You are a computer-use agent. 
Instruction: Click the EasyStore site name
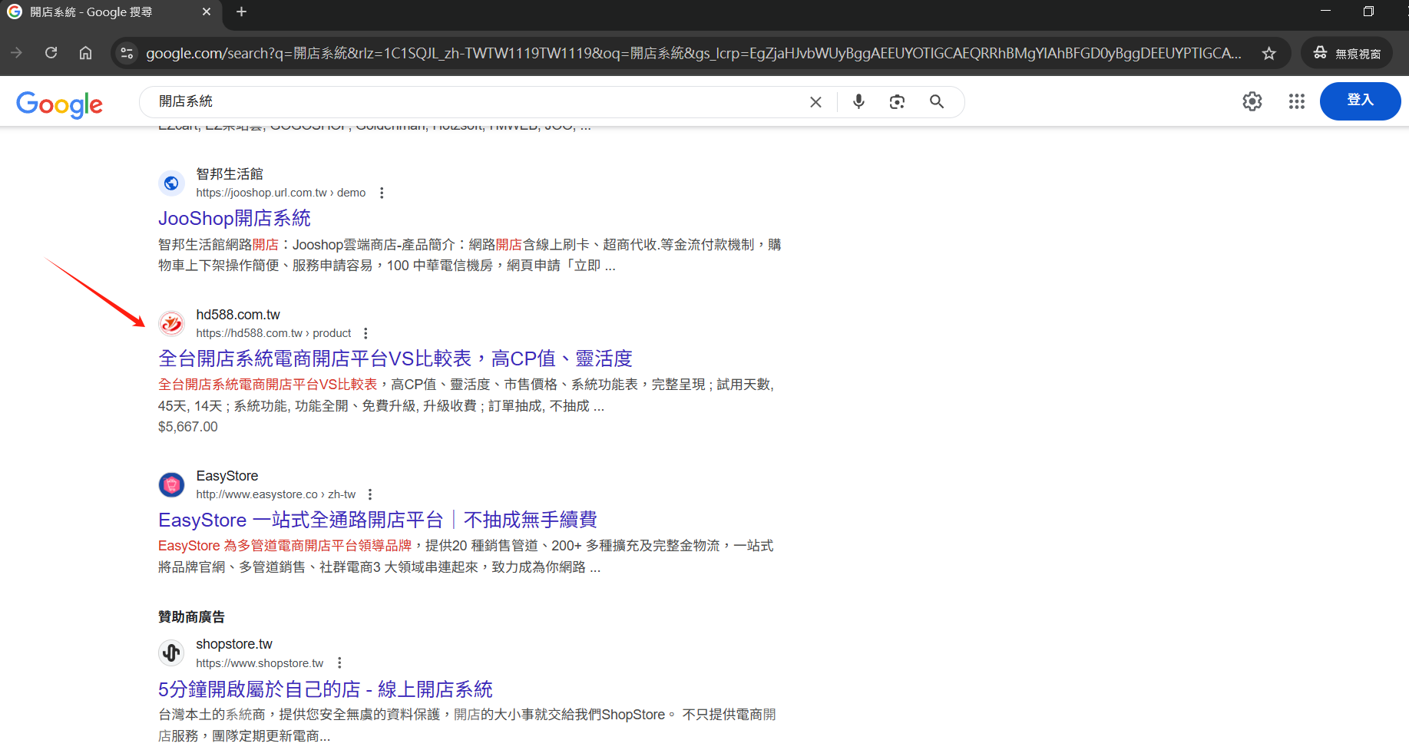pos(227,476)
